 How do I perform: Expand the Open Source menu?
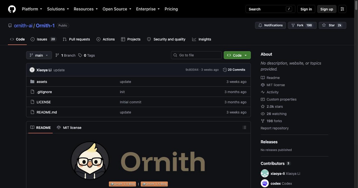click(117, 9)
